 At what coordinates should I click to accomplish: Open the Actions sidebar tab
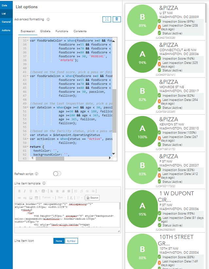pos(6,30)
